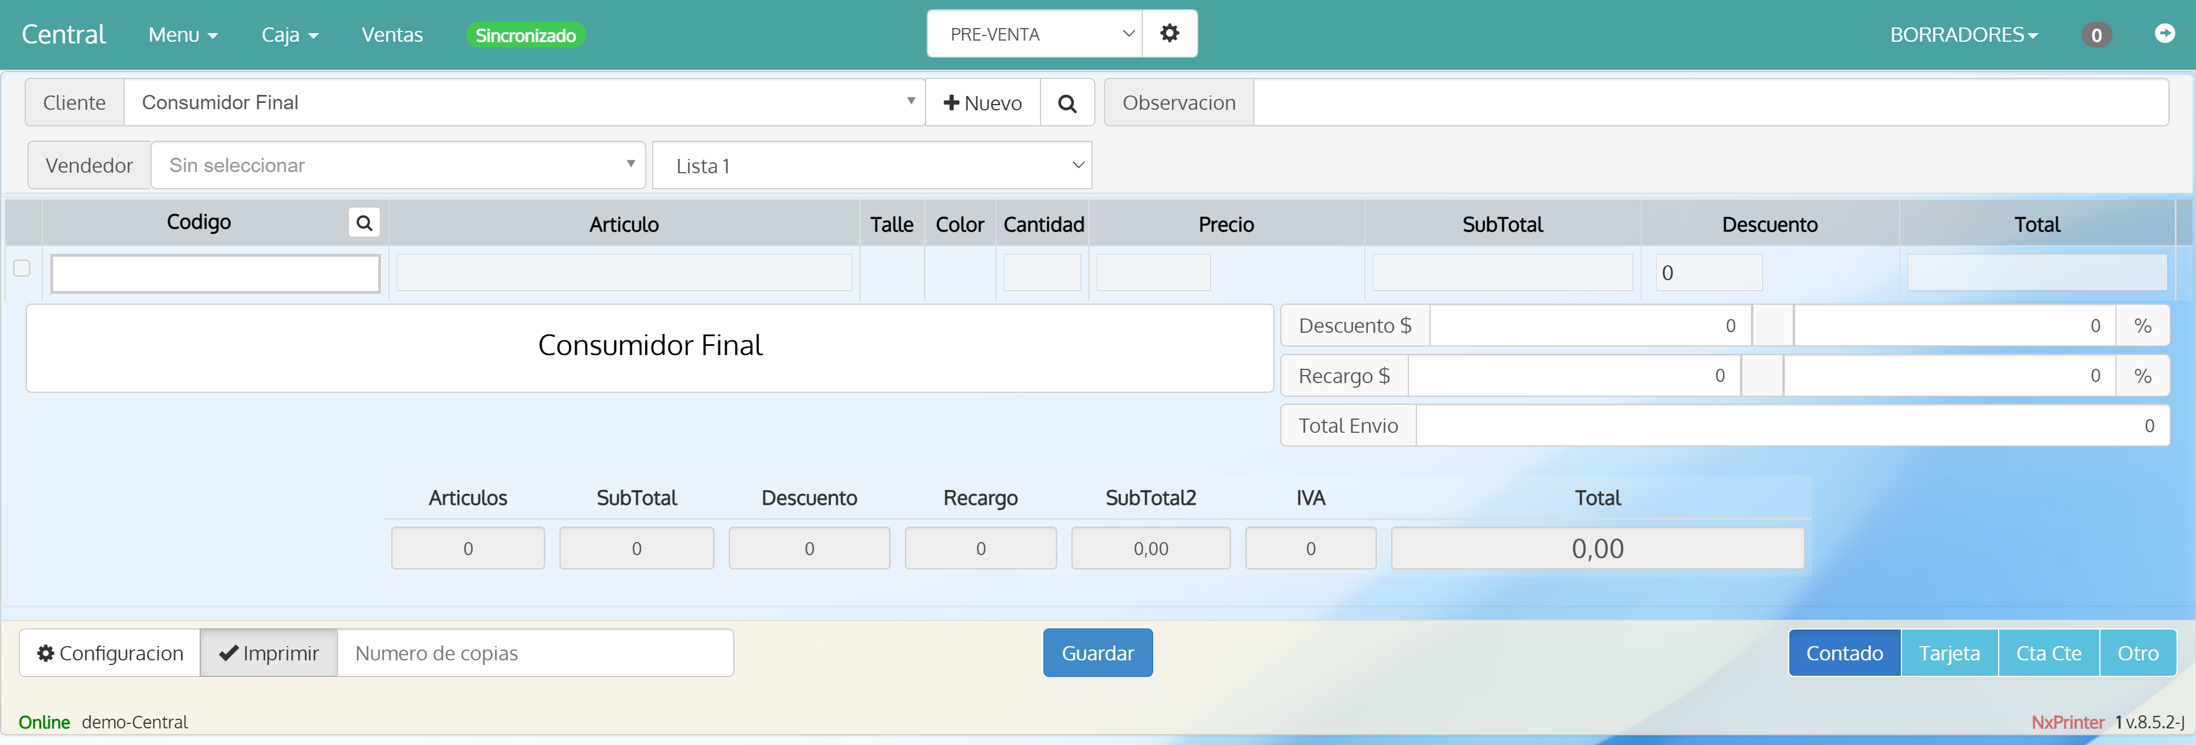The image size is (2196, 745).
Task: Open the Codigo column search icon
Action: 364,222
